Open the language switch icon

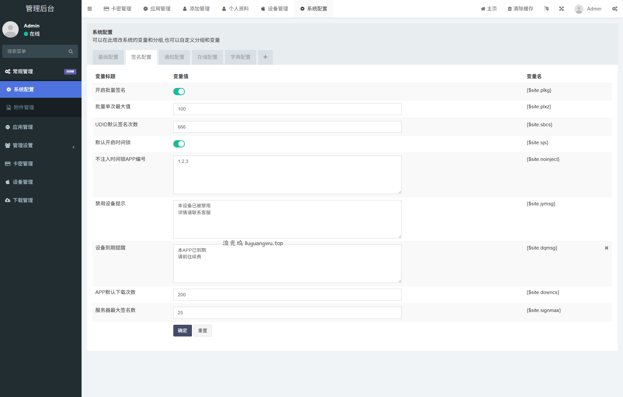pyautogui.click(x=546, y=9)
